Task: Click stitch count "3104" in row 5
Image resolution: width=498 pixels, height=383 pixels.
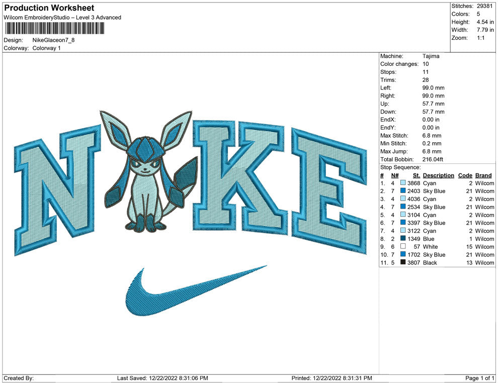Action: point(413,215)
